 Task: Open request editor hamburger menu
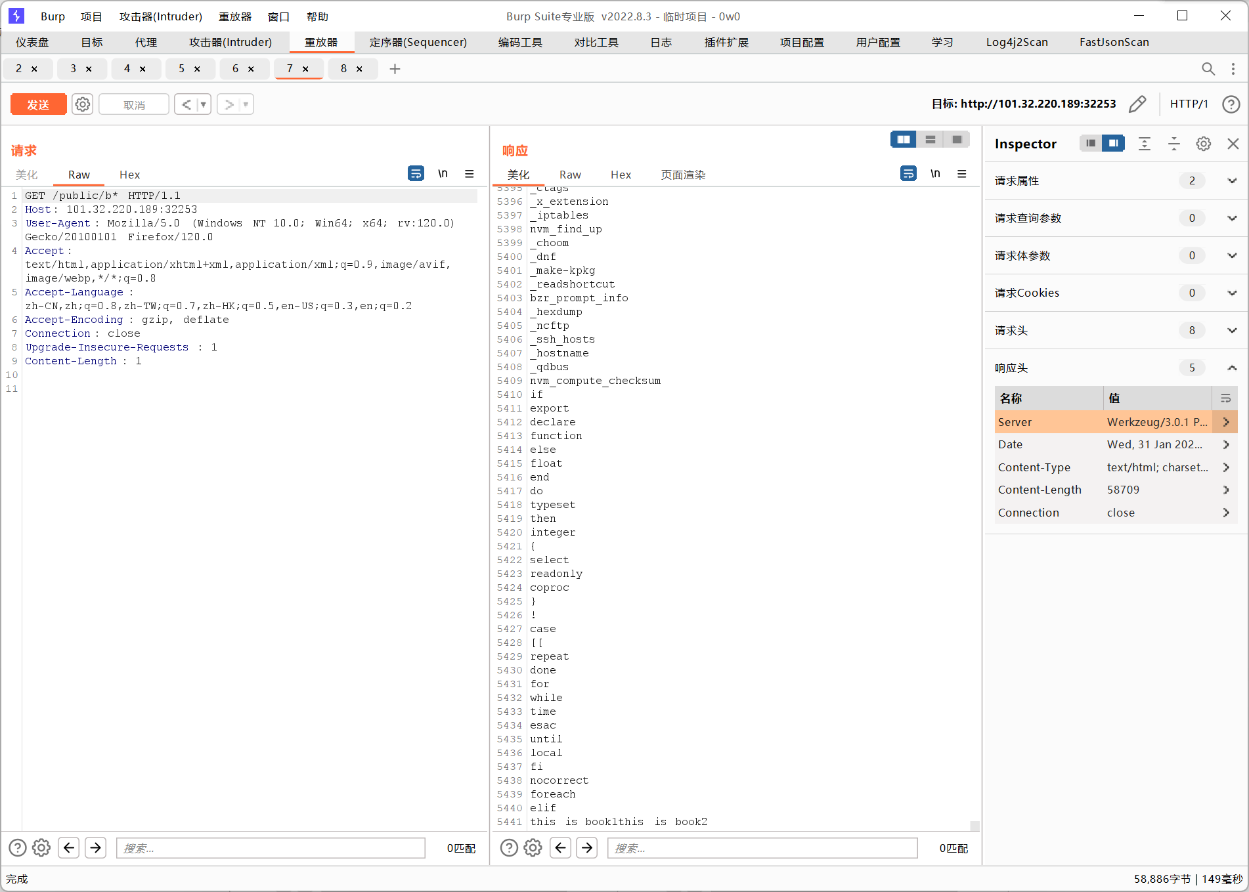point(469,173)
